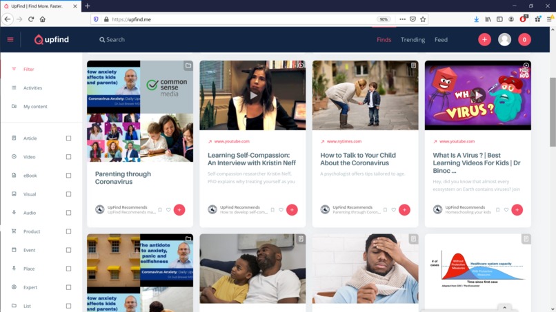The width and height of the screenshot is (556, 312).
Task: Open the Parenting through Coronavirus title
Action: click(123, 178)
